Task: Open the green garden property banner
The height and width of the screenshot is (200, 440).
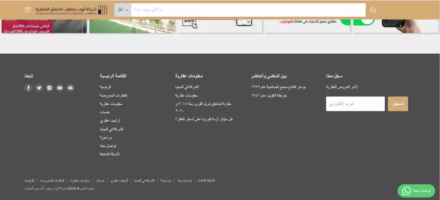Action: pyautogui.click(x=132, y=26)
